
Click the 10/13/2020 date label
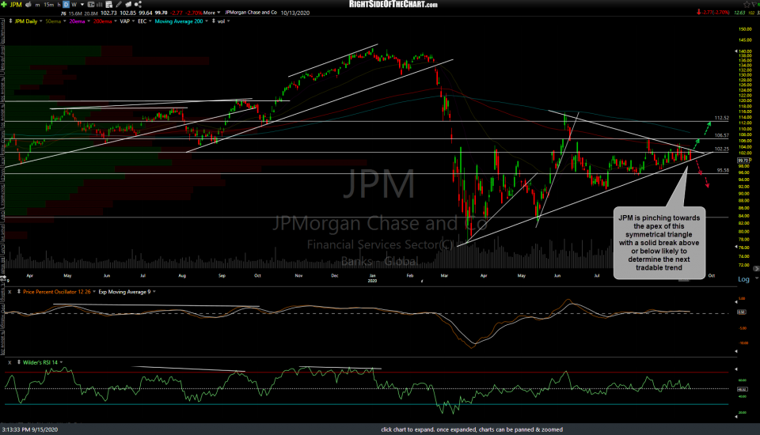294,13
